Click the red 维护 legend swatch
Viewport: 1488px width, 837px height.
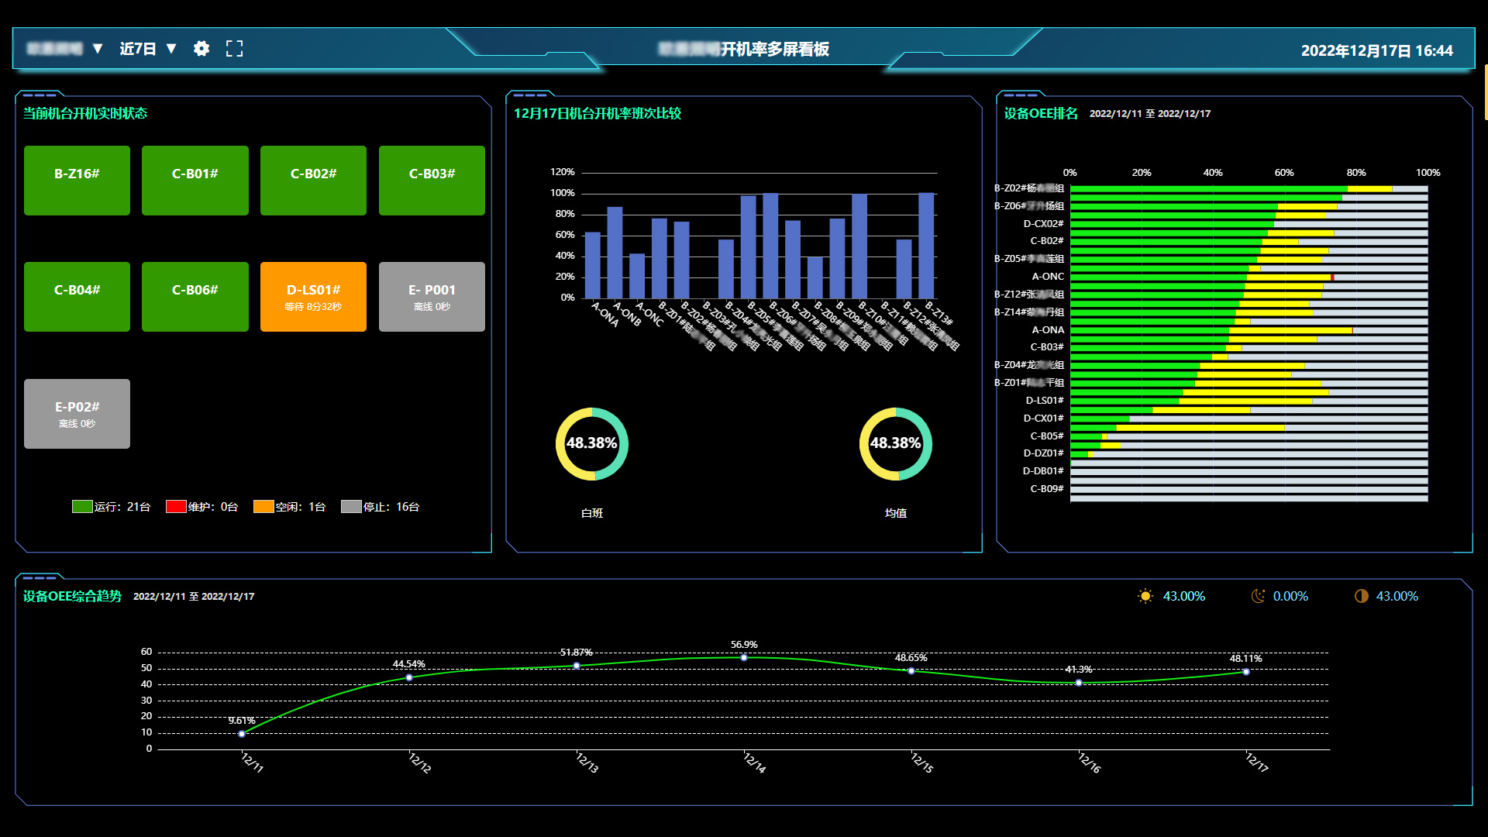click(x=176, y=507)
